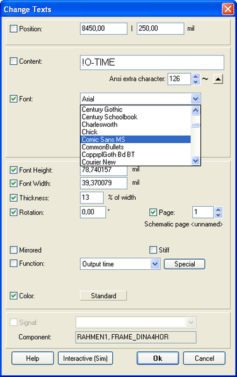This screenshot has width=237, height=377.
Task: Open the Function dropdown showing Output time
Action: click(x=155, y=264)
